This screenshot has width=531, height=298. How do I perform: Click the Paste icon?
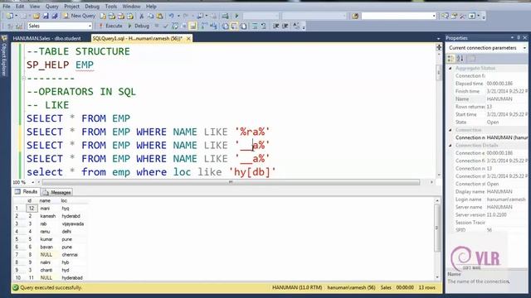pos(159,16)
